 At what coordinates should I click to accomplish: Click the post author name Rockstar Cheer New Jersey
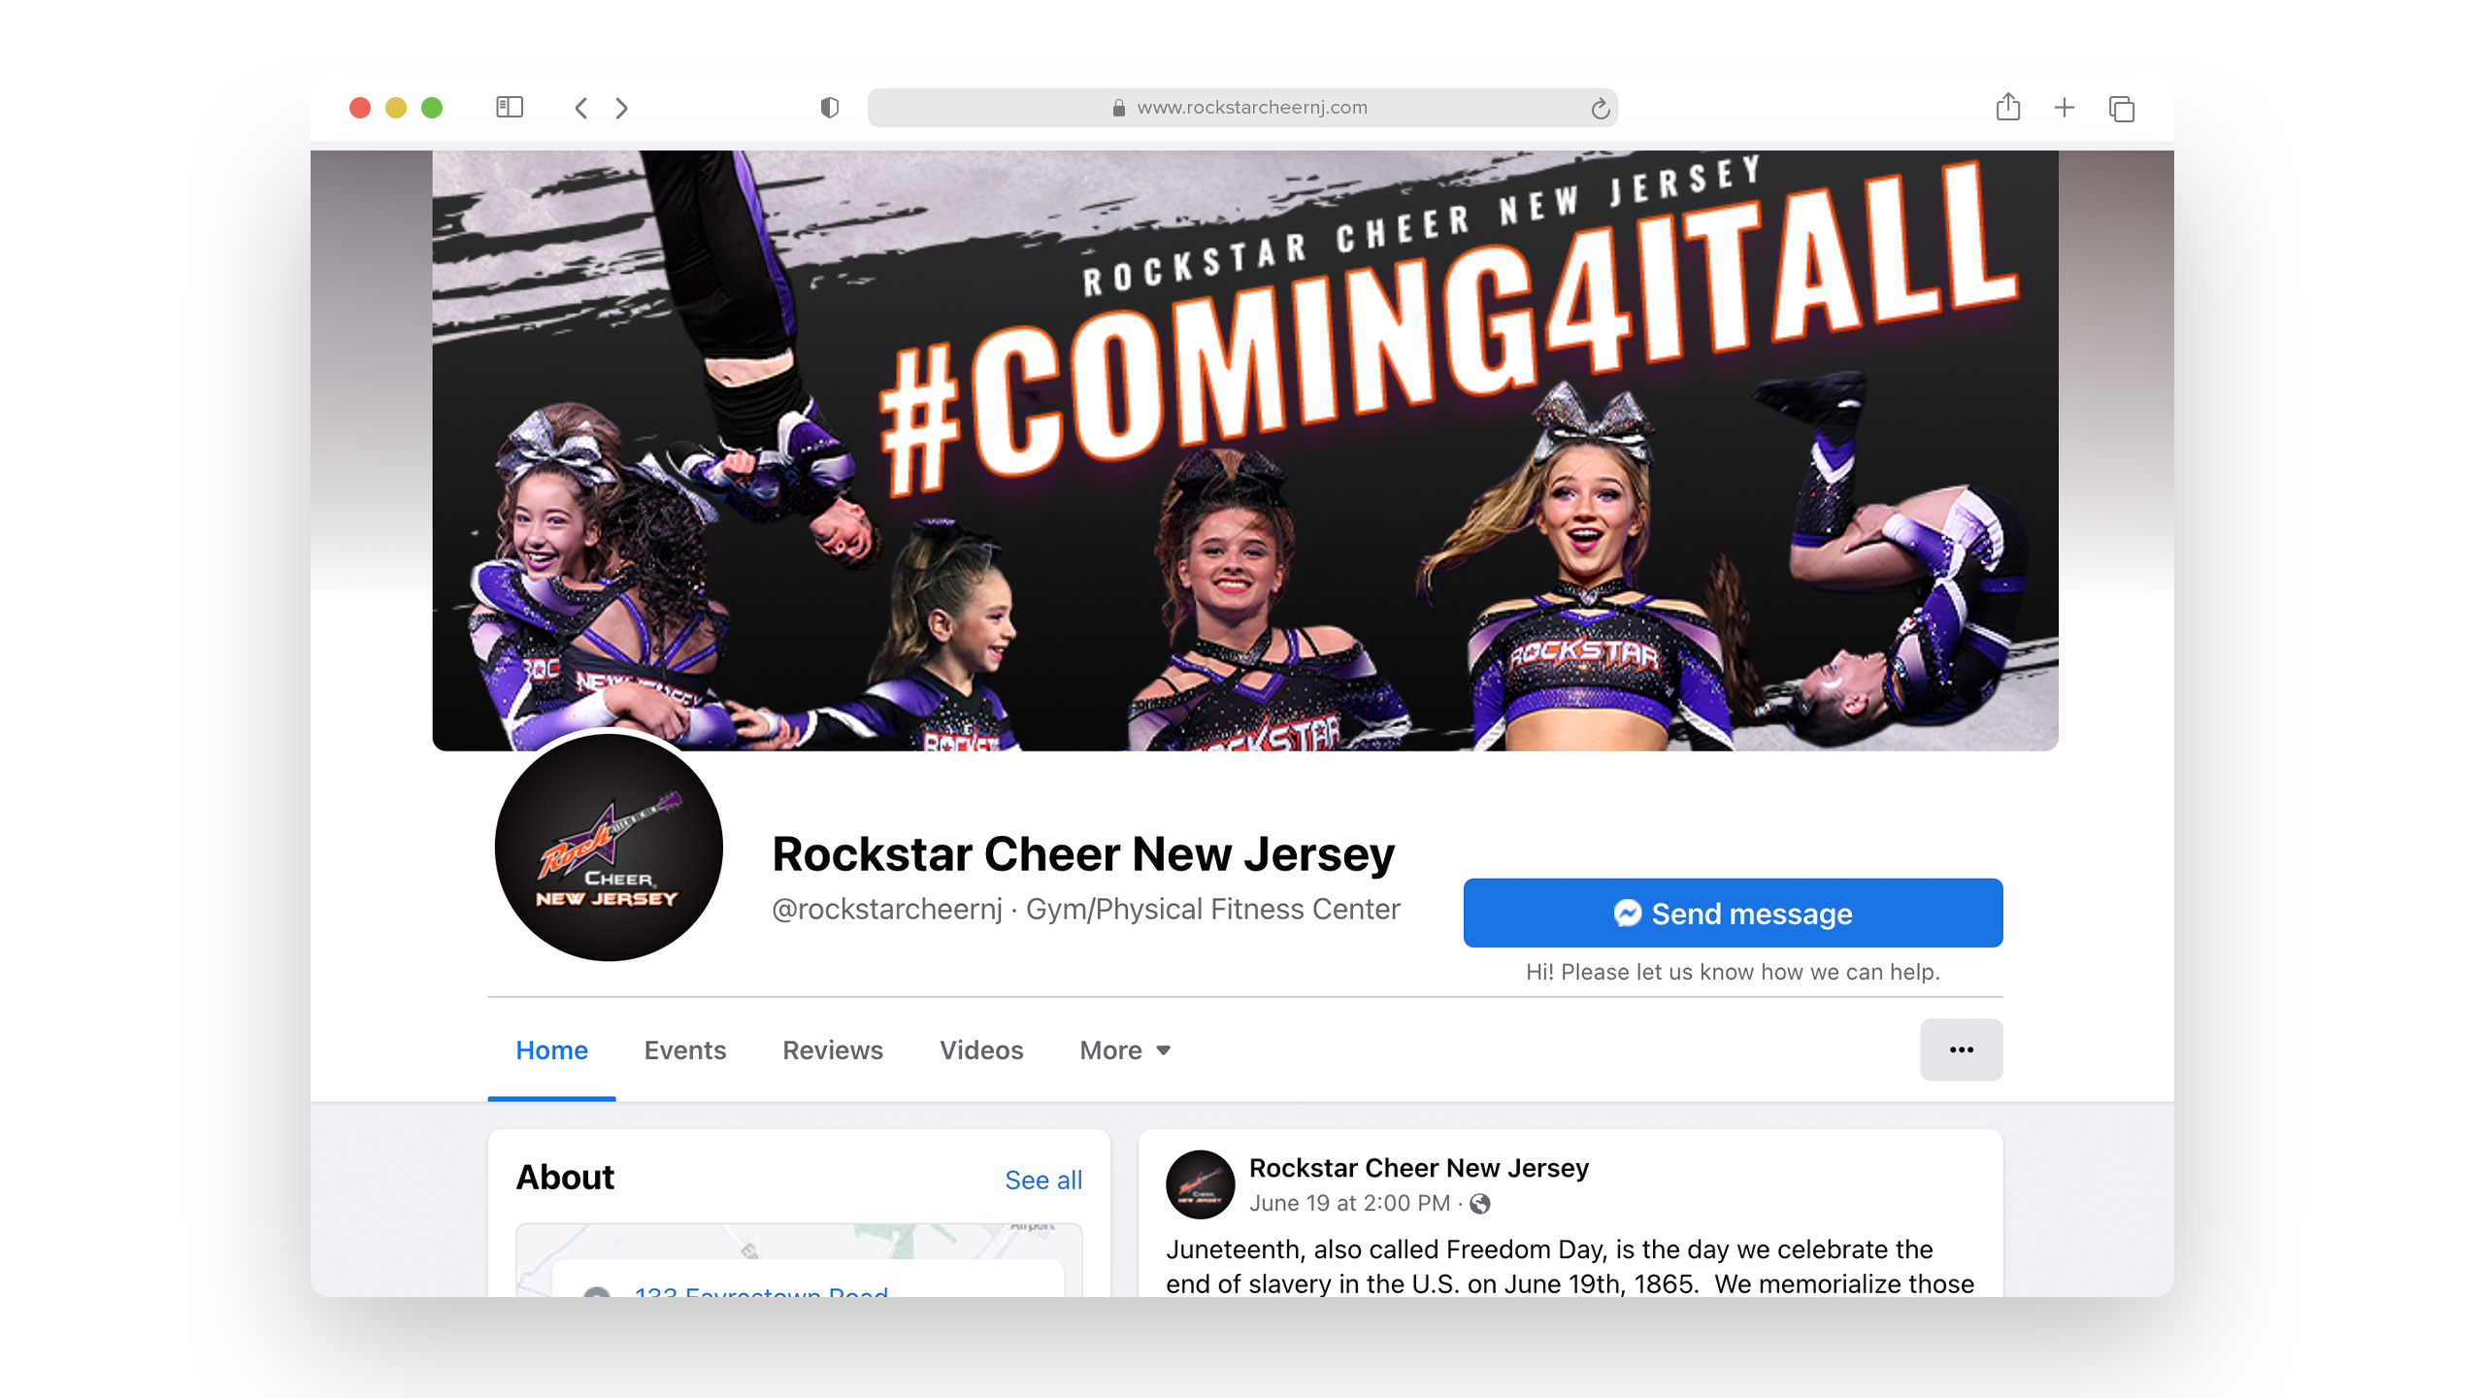[x=1419, y=1168]
